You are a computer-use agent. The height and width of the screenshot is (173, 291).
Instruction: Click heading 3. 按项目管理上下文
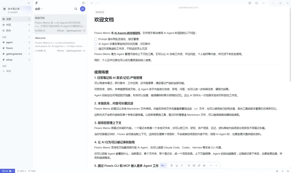coord(108,123)
